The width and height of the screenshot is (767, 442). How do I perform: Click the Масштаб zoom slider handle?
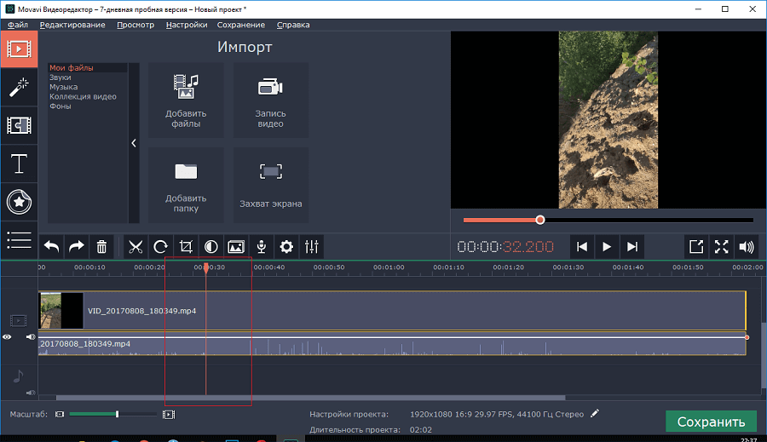click(117, 414)
